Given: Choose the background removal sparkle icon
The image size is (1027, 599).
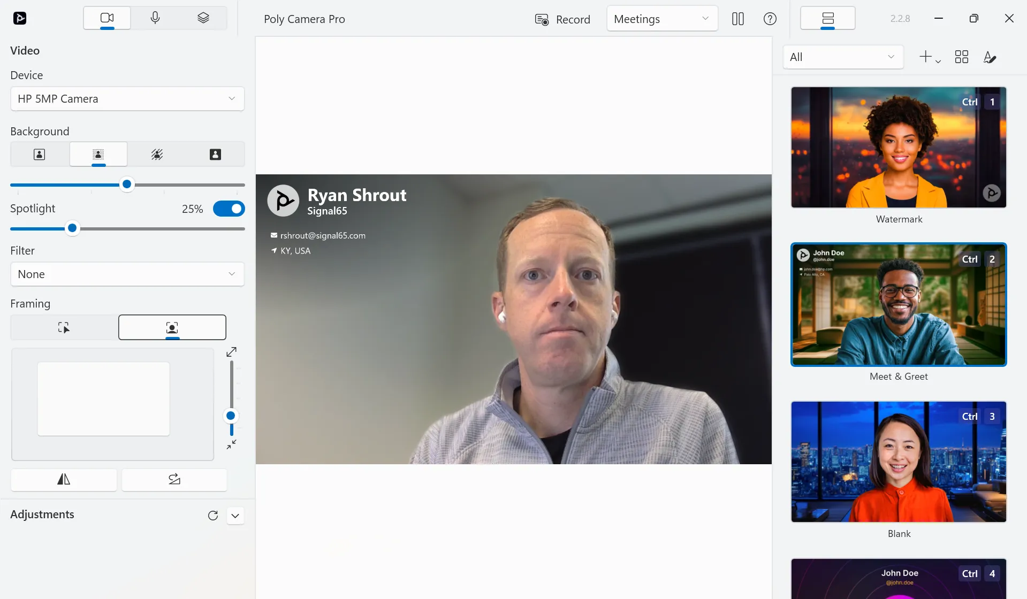Looking at the screenshot, I should coord(157,155).
